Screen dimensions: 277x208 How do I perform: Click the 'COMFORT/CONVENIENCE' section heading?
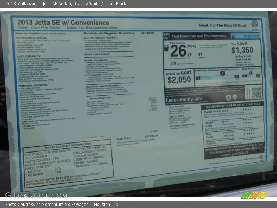point(33,86)
